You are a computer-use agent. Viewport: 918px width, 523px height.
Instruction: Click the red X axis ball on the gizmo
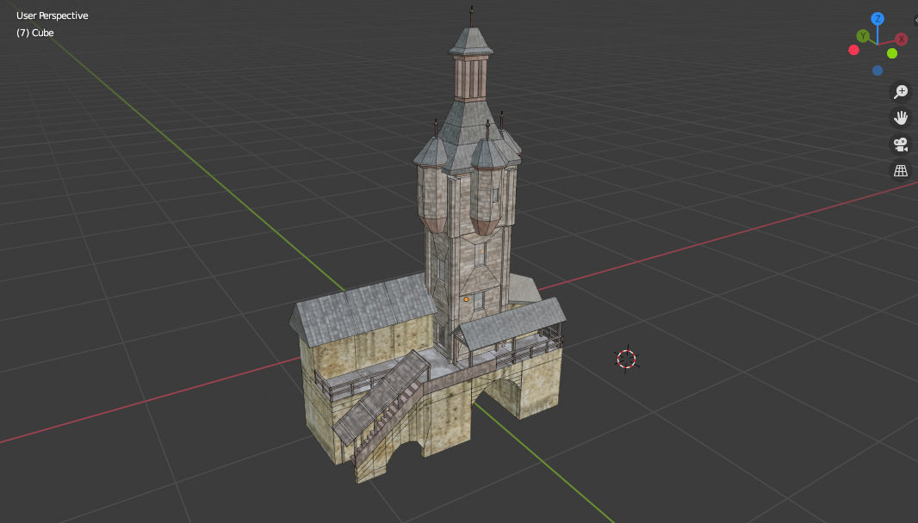901,38
